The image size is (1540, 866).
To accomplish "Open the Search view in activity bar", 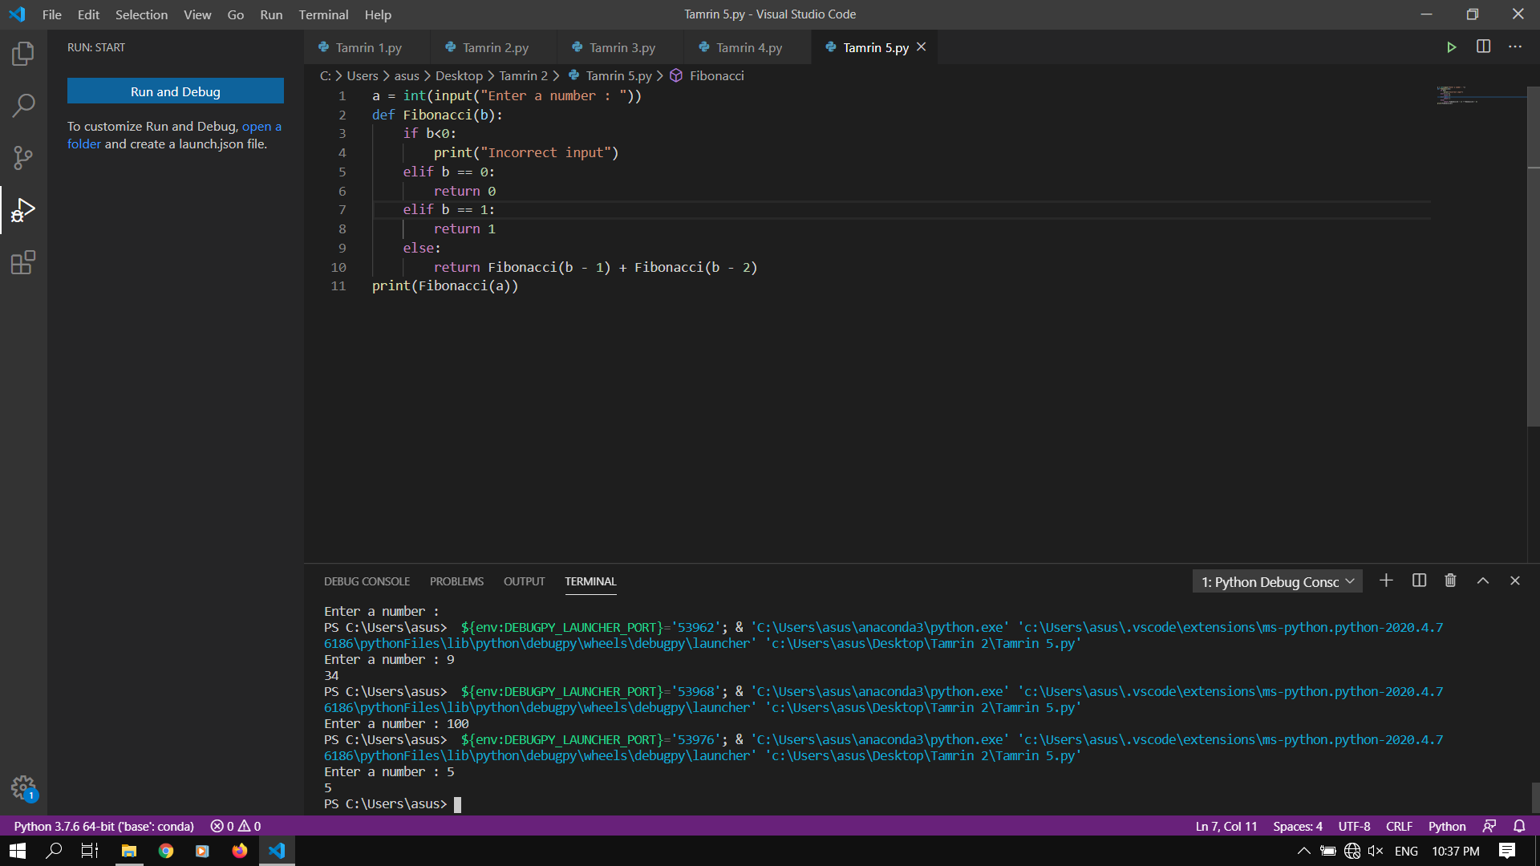I will (23, 105).
